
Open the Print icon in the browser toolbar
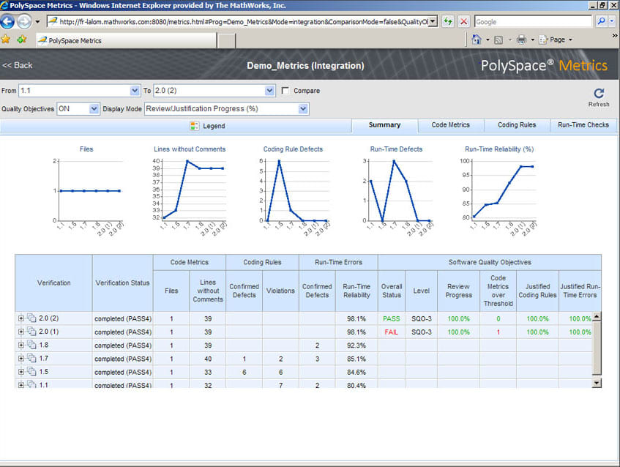click(x=522, y=39)
